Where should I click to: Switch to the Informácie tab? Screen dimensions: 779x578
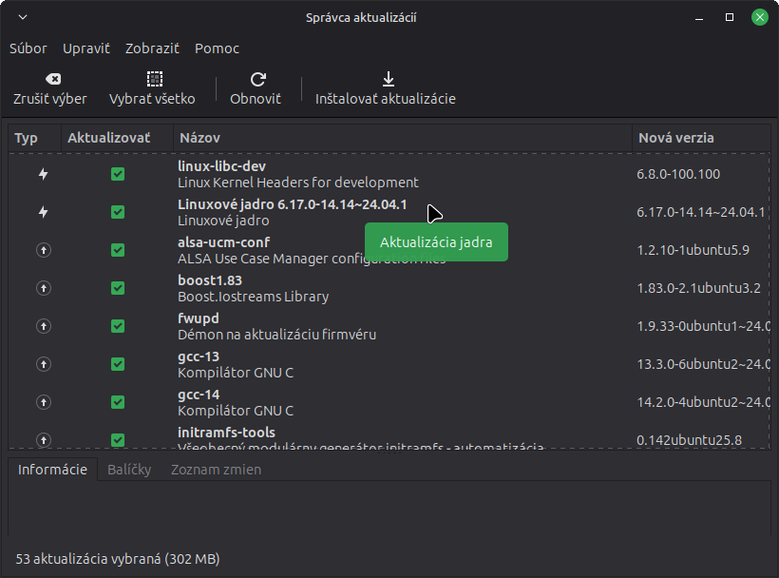click(x=52, y=470)
